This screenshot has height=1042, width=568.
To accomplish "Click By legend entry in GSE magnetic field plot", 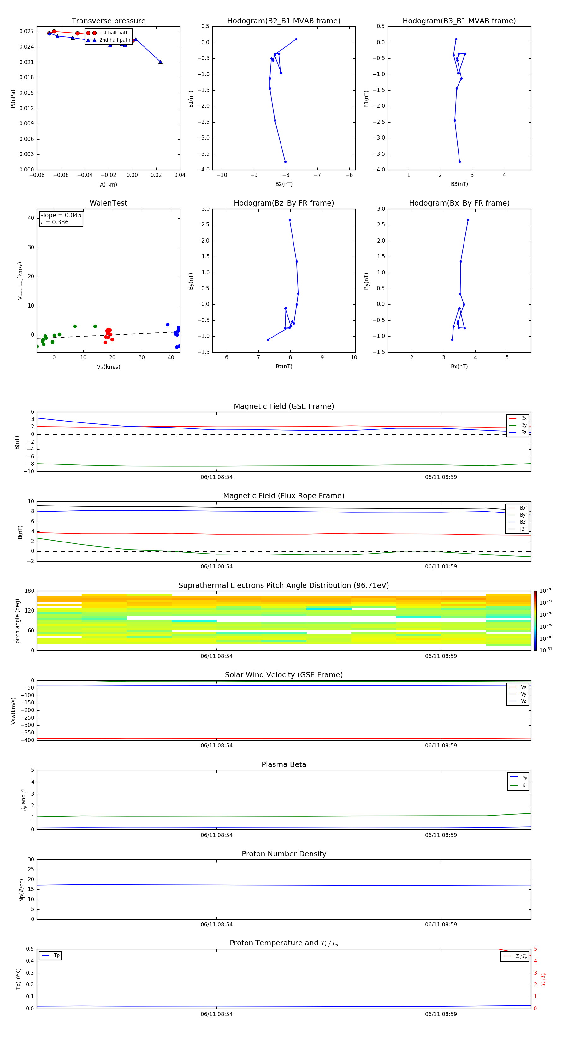I will click(x=518, y=426).
